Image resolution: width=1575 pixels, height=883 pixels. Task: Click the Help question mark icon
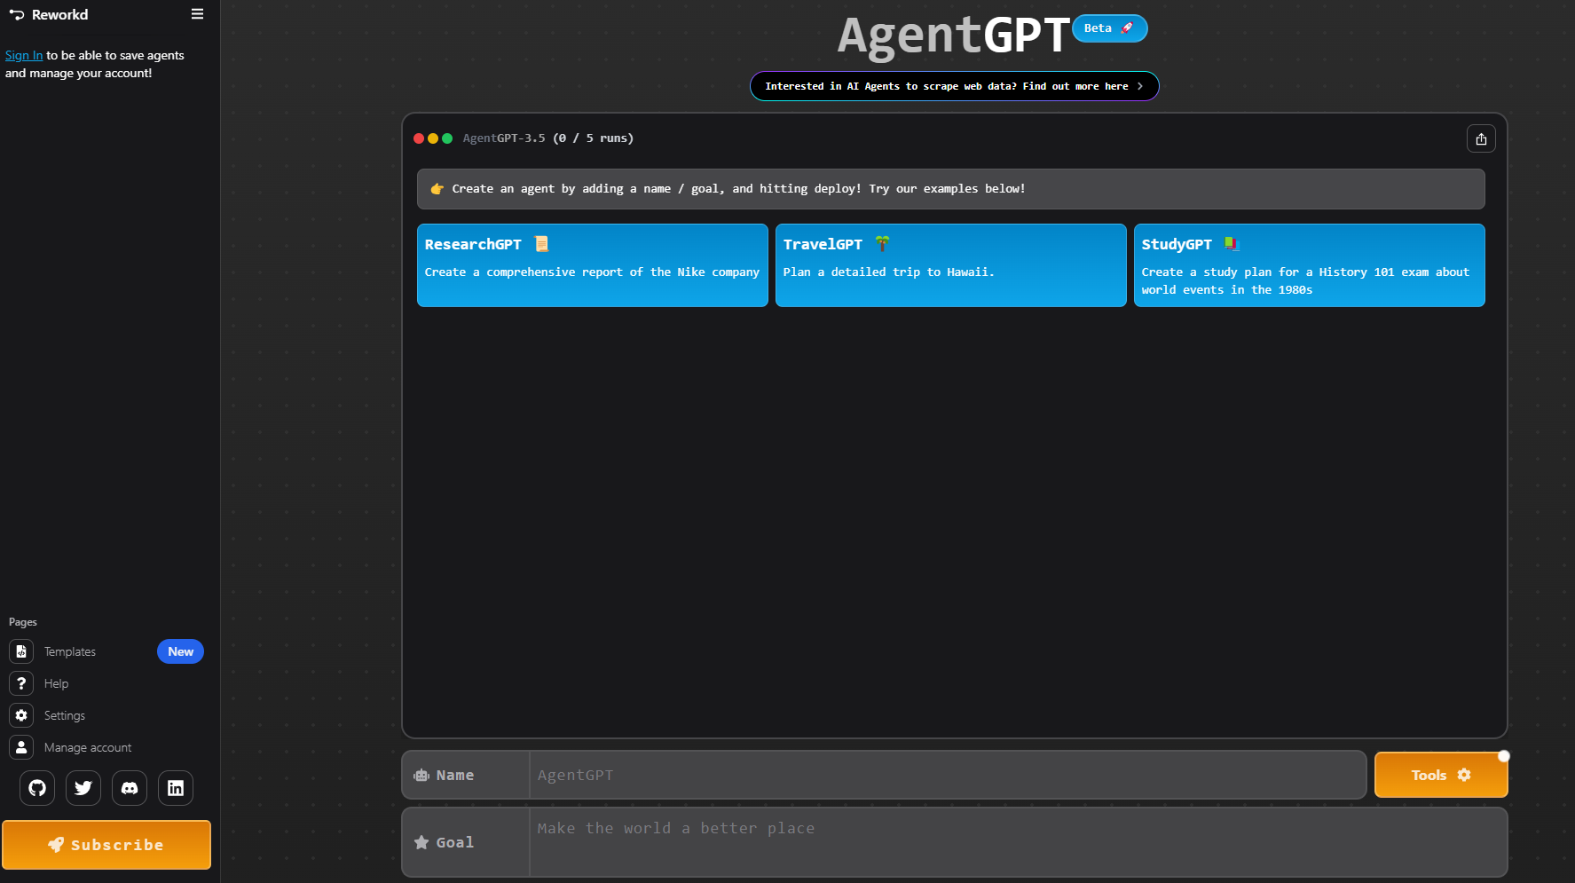coord(21,683)
